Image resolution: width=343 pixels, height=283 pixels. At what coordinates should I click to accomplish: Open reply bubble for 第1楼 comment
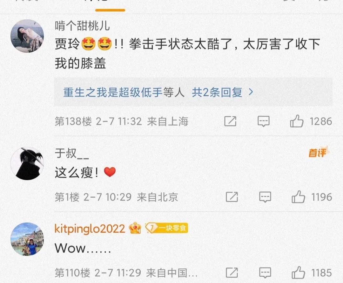pyautogui.click(x=265, y=197)
